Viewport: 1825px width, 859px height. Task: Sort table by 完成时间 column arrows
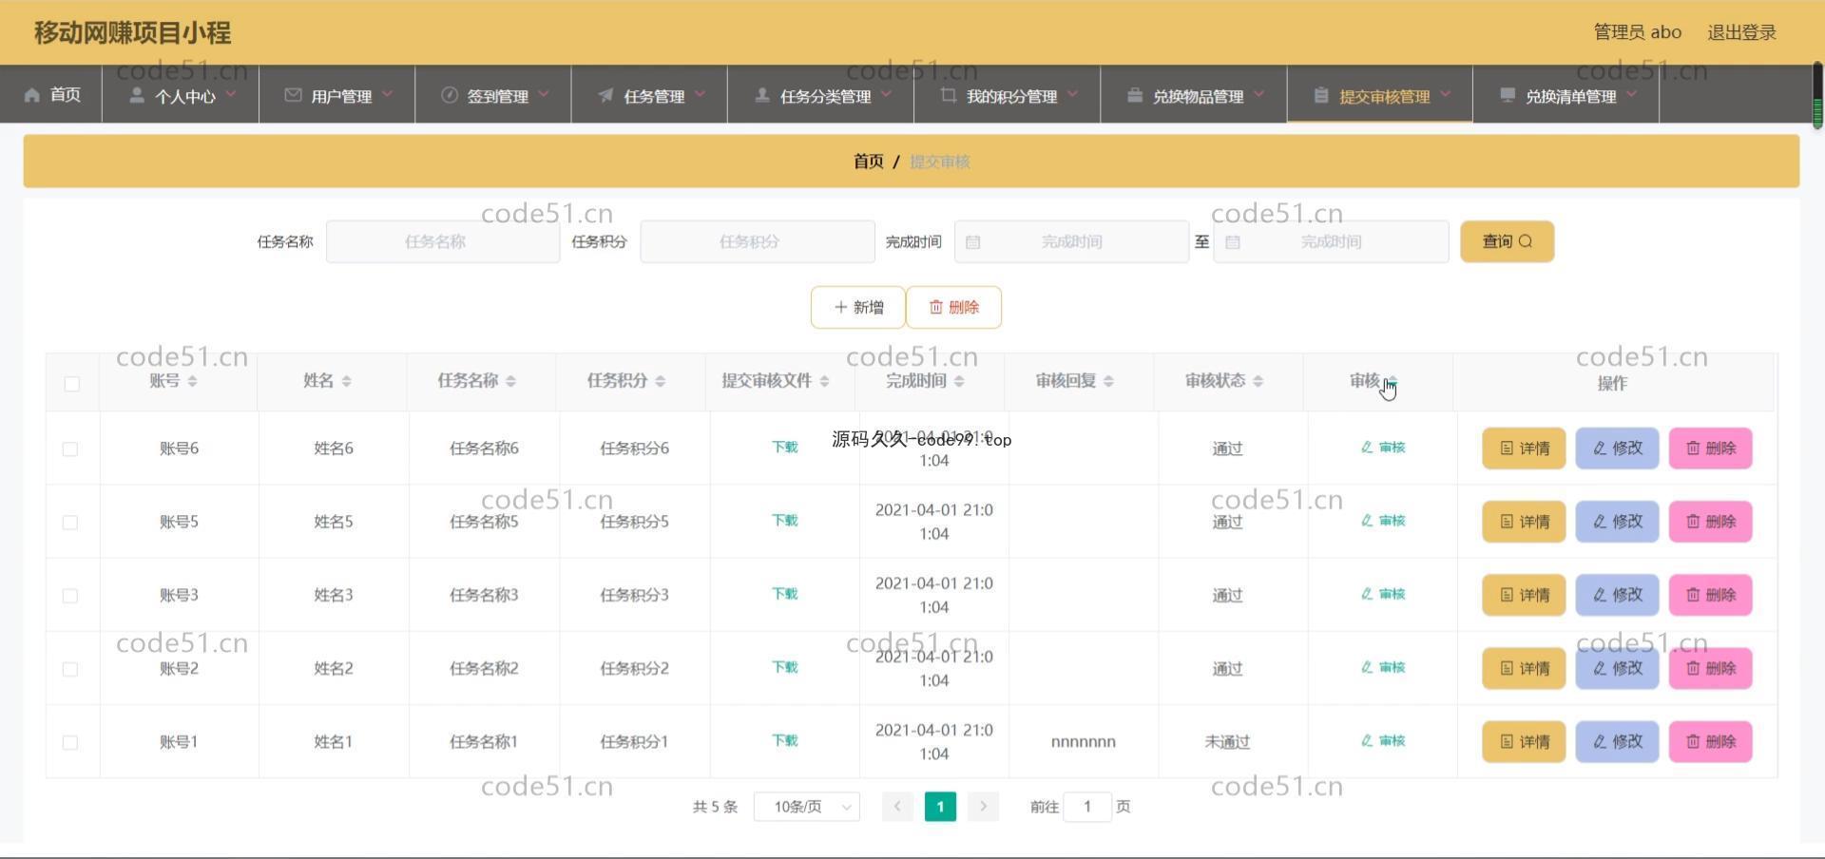tap(959, 381)
